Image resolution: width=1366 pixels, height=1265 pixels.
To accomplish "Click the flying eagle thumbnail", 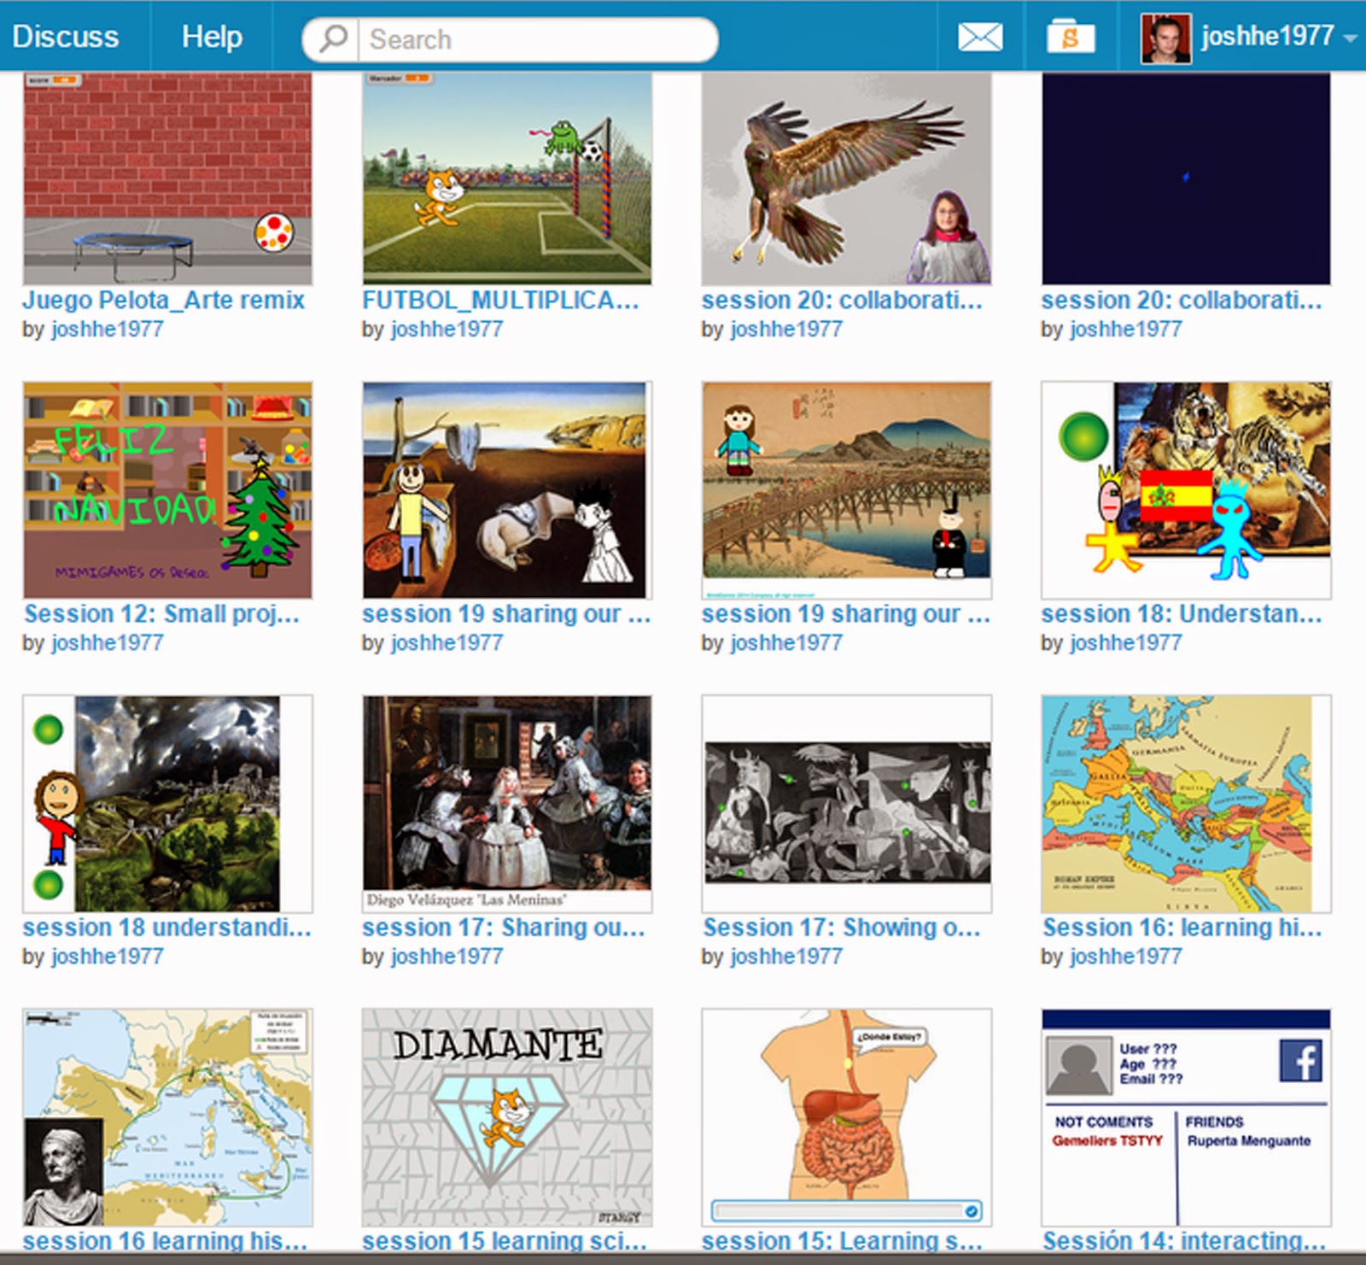I will [x=846, y=179].
